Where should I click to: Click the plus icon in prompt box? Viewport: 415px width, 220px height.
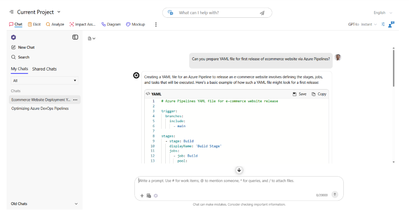point(142,195)
